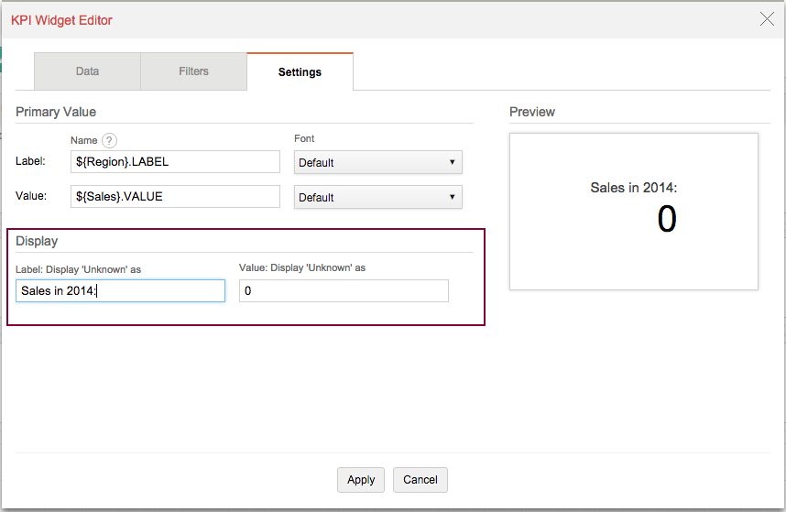Open the Filters tab
This screenshot has height=512, width=786.
[x=193, y=71]
